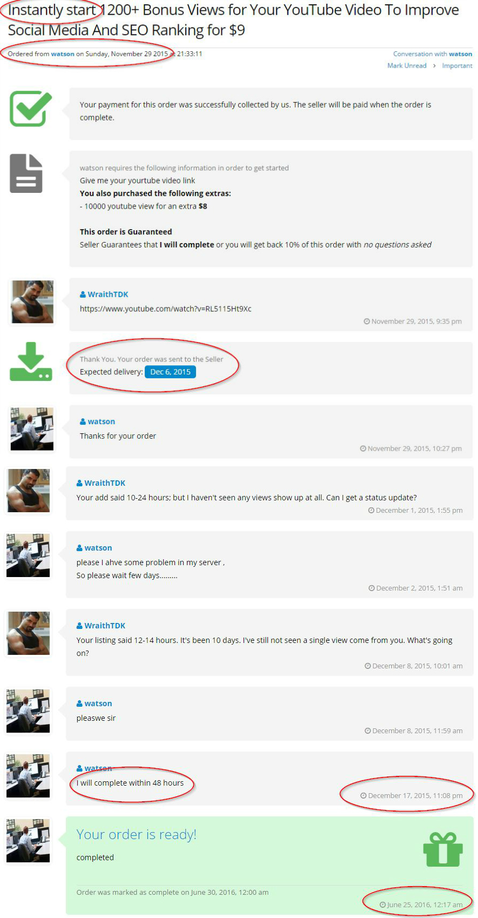Click clock icon next to June 25, 2016 timestamp
Image resolution: width=478 pixels, height=918 pixels.
point(382,904)
